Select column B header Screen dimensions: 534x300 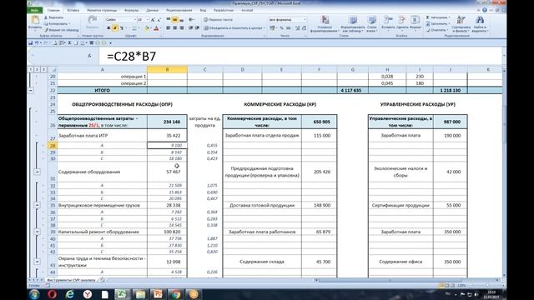click(x=167, y=69)
